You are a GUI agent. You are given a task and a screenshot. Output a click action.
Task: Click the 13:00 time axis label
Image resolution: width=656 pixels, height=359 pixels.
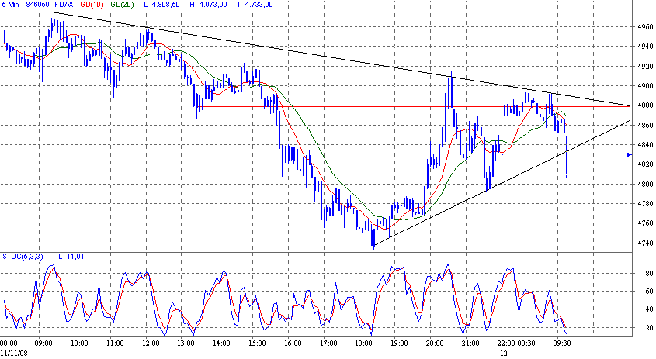(x=186, y=343)
